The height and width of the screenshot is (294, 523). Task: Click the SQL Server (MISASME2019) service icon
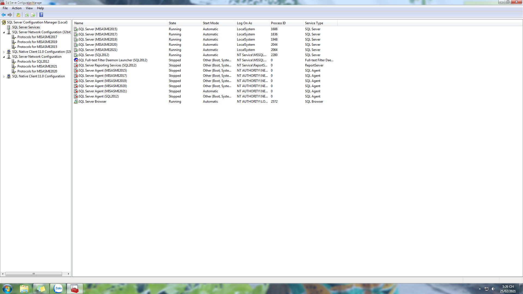[x=76, y=39]
